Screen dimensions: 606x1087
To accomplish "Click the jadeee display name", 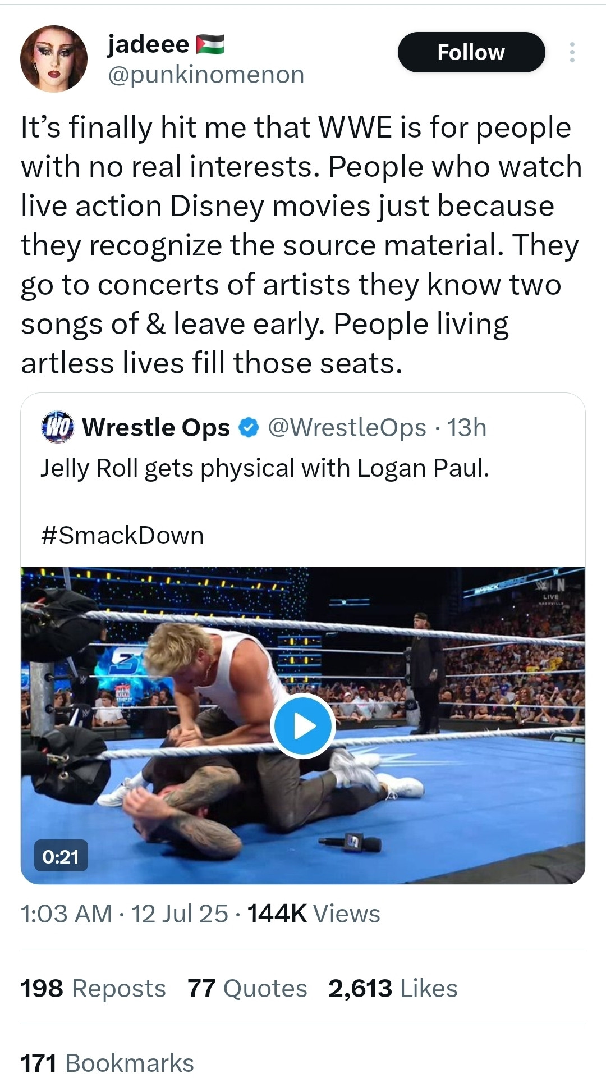I will [148, 44].
